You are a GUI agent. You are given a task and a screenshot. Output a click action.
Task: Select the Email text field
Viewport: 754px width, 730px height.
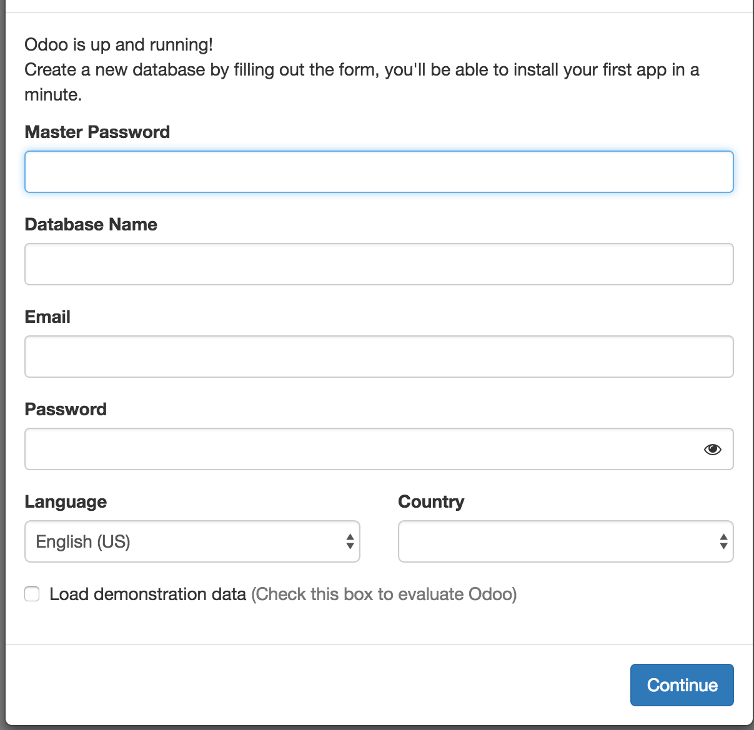(x=379, y=357)
